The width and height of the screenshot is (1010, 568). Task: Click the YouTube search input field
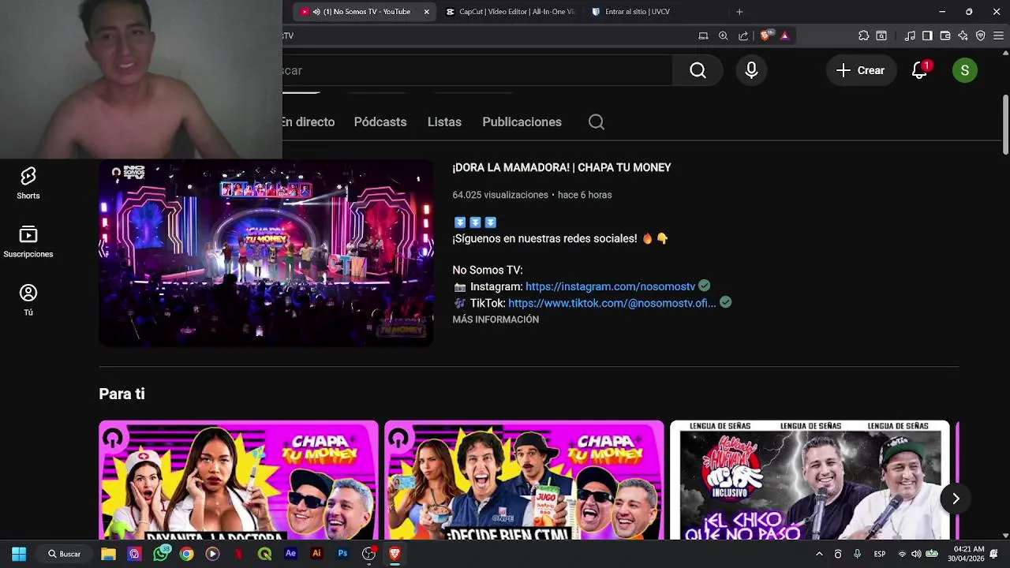pos(477,70)
